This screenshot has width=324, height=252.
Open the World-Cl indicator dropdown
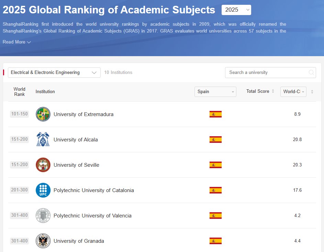point(293,92)
